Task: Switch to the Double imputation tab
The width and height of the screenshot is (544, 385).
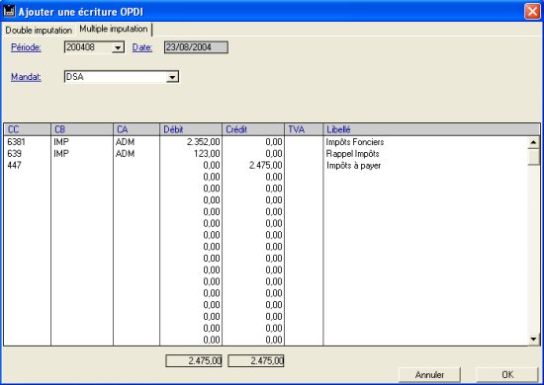Action: tap(39, 31)
